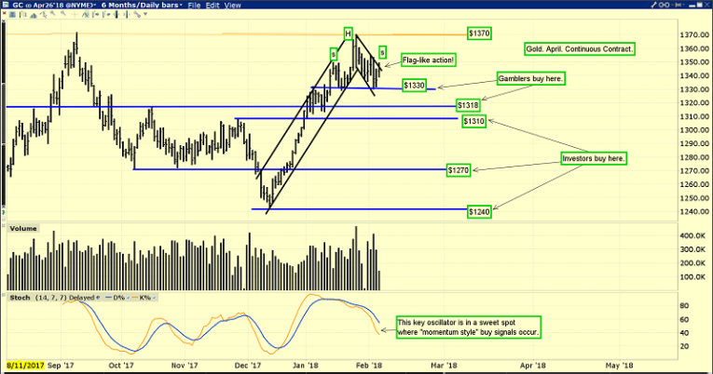713x374 pixels.
Task: Open the wrench configuration icon in title bar
Action: coord(653,5)
